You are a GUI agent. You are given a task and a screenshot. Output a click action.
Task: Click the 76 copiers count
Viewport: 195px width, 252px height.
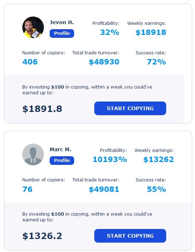point(27,189)
